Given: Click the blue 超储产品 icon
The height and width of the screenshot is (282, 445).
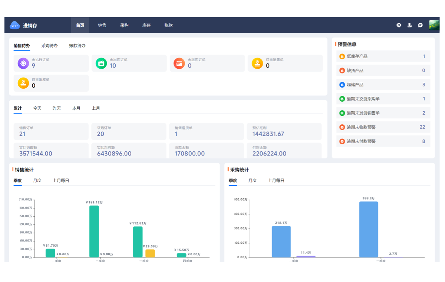Looking at the screenshot, I should point(342,85).
